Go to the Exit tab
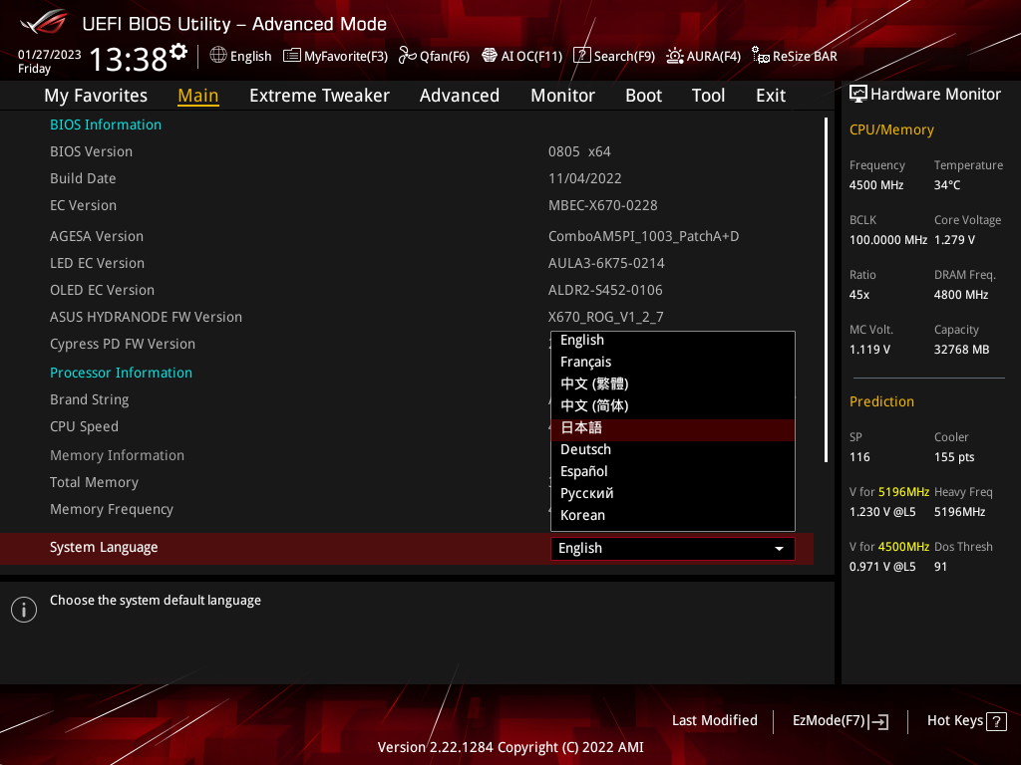The image size is (1021, 765). (x=771, y=96)
